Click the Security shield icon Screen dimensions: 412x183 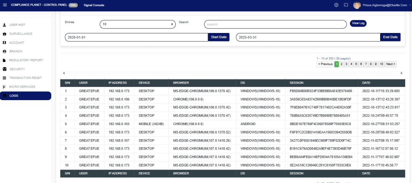4,69
